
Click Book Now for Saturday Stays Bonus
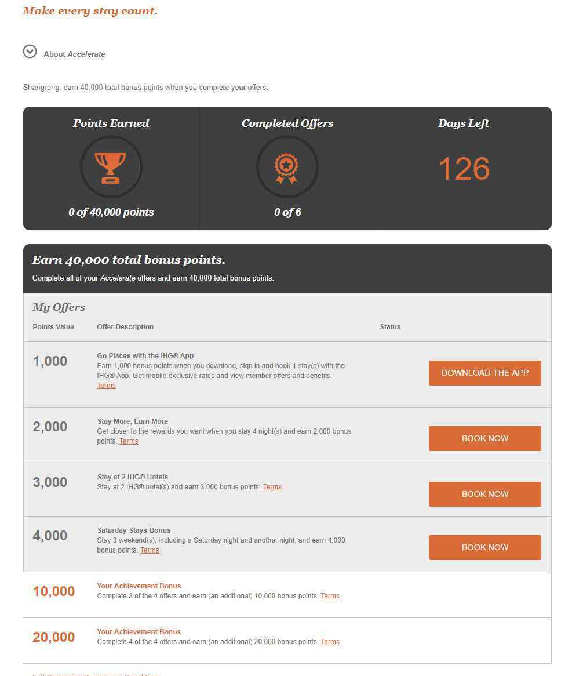pos(484,547)
